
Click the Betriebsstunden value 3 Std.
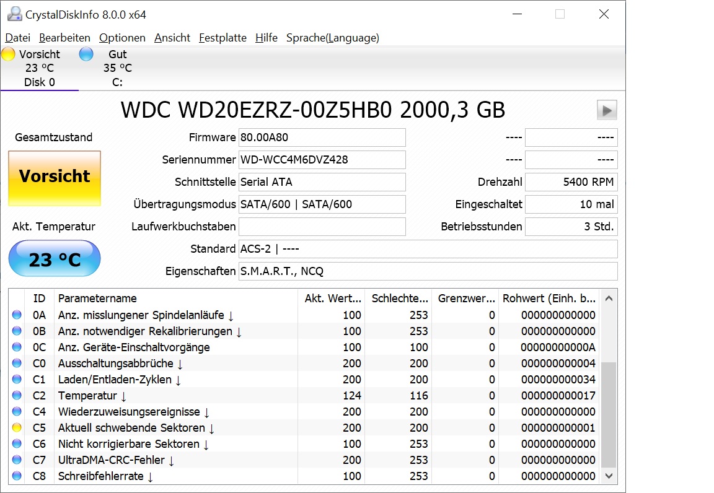tap(571, 227)
